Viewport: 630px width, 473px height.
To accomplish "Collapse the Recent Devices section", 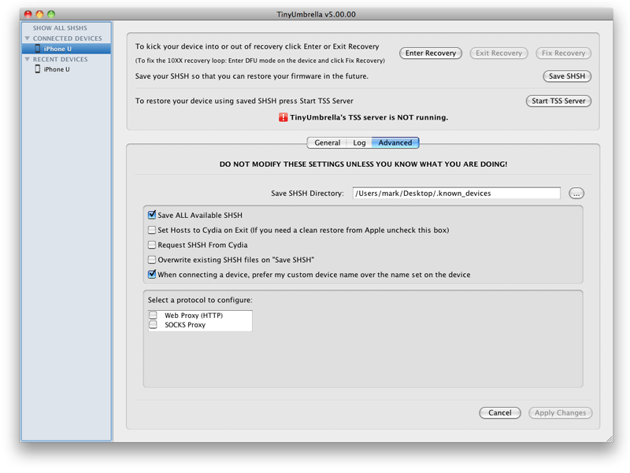I will 28,59.
